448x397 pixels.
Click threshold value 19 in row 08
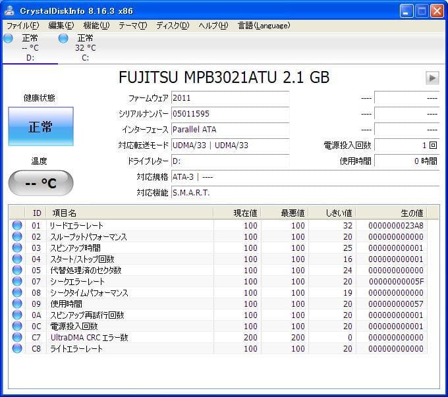coord(348,292)
